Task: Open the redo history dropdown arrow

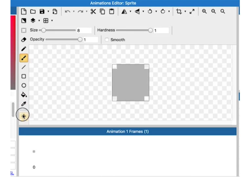Action: 87,11
